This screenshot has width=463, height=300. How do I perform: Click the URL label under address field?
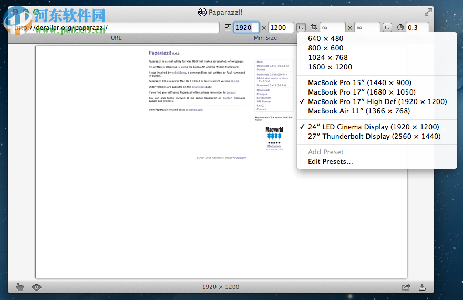click(x=116, y=38)
